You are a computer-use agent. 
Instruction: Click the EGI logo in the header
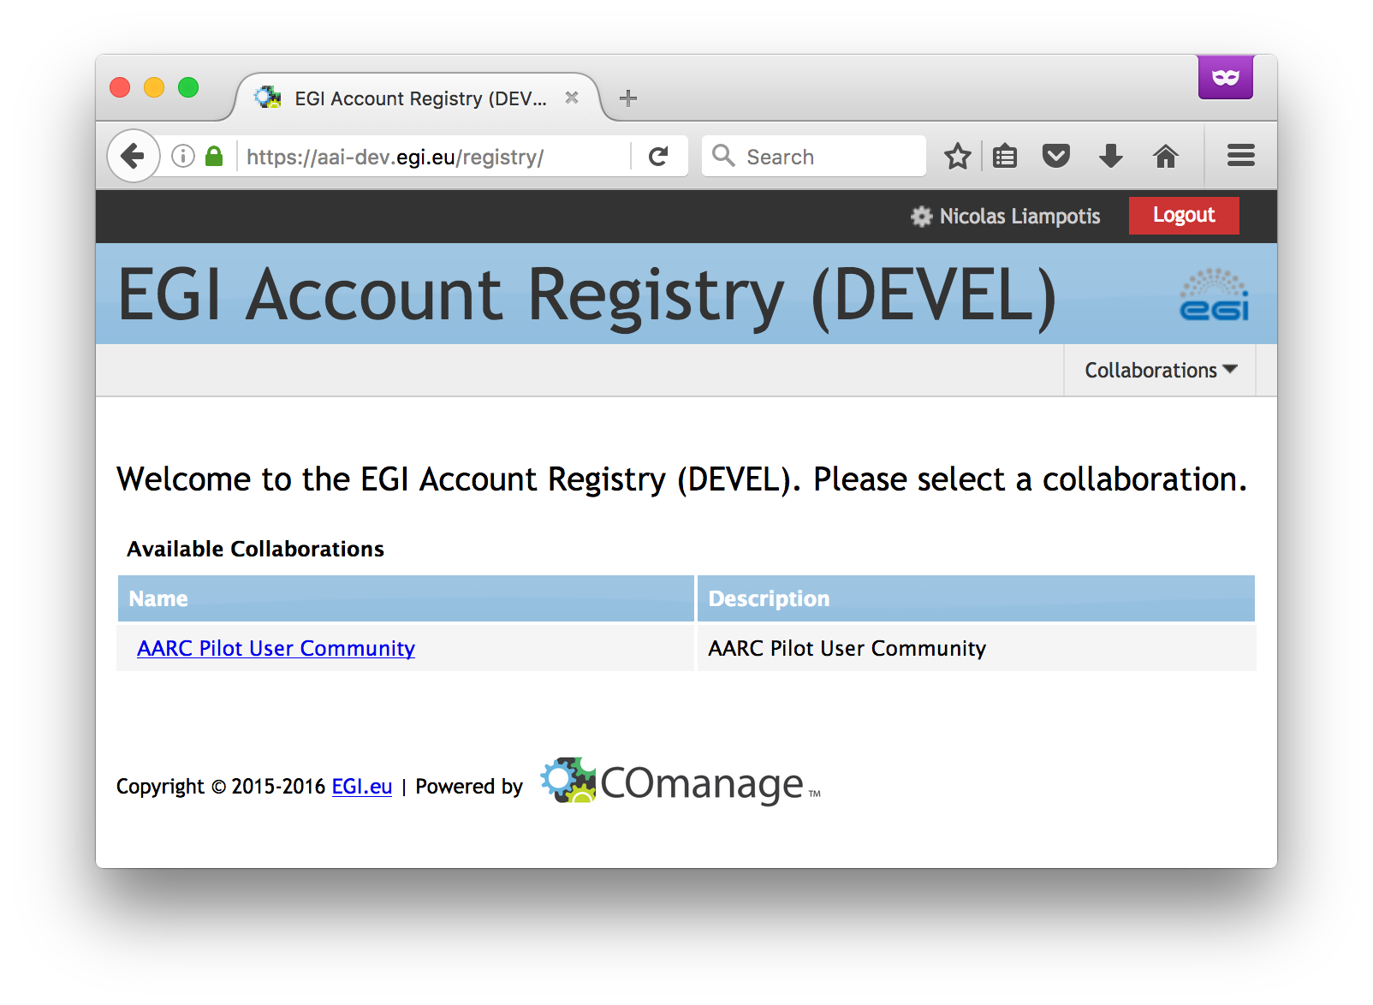[1214, 294]
